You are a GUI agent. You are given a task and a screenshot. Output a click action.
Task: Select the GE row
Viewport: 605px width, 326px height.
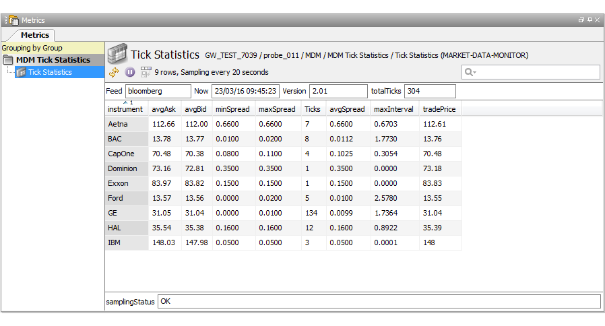[x=284, y=213]
